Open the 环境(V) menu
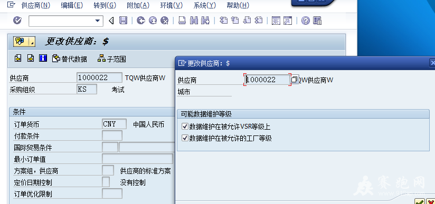The width and height of the screenshot is (435, 204). click(x=172, y=5)
